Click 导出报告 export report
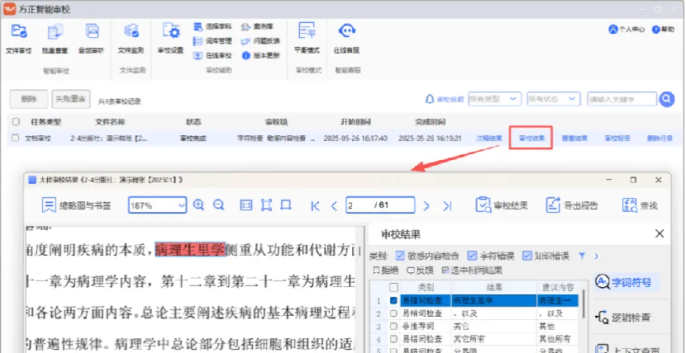The height and width of the screenshot is (353, 686). [572, 205]
